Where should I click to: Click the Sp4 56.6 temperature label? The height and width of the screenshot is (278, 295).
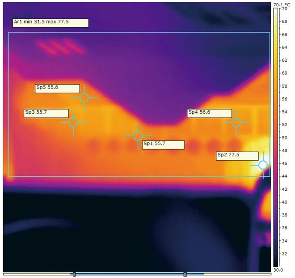(209, 113)
